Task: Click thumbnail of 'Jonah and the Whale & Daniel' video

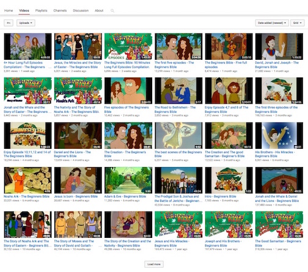Action: tap(279, 180)
